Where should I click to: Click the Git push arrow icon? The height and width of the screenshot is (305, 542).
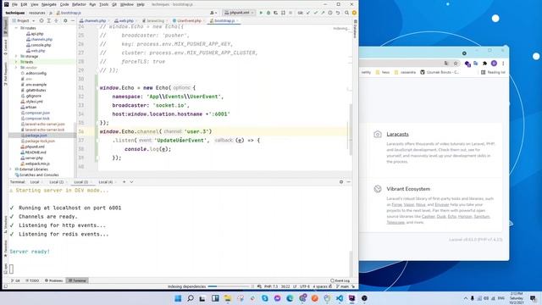[323, 13]
